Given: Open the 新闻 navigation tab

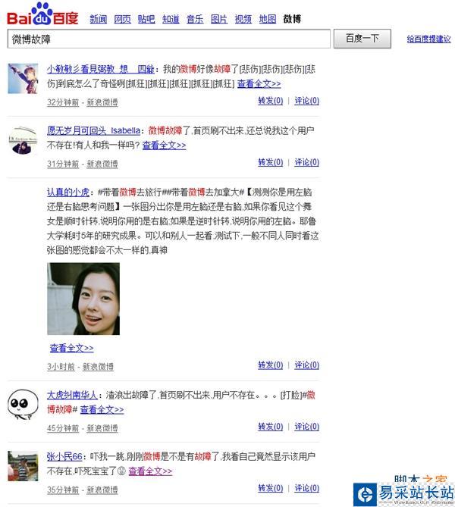Looking at the screenshot, I should click(98, 20).
